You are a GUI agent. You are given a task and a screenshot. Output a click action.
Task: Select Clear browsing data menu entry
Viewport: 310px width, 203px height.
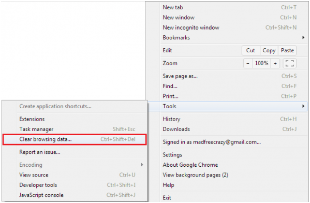click(75, 139)
